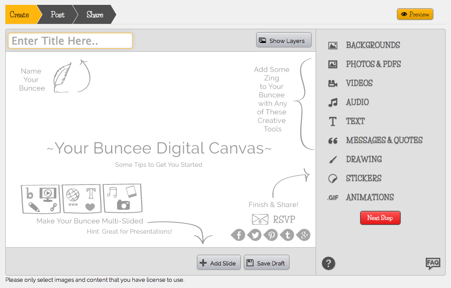Open the Audio panel

point(357,102)
